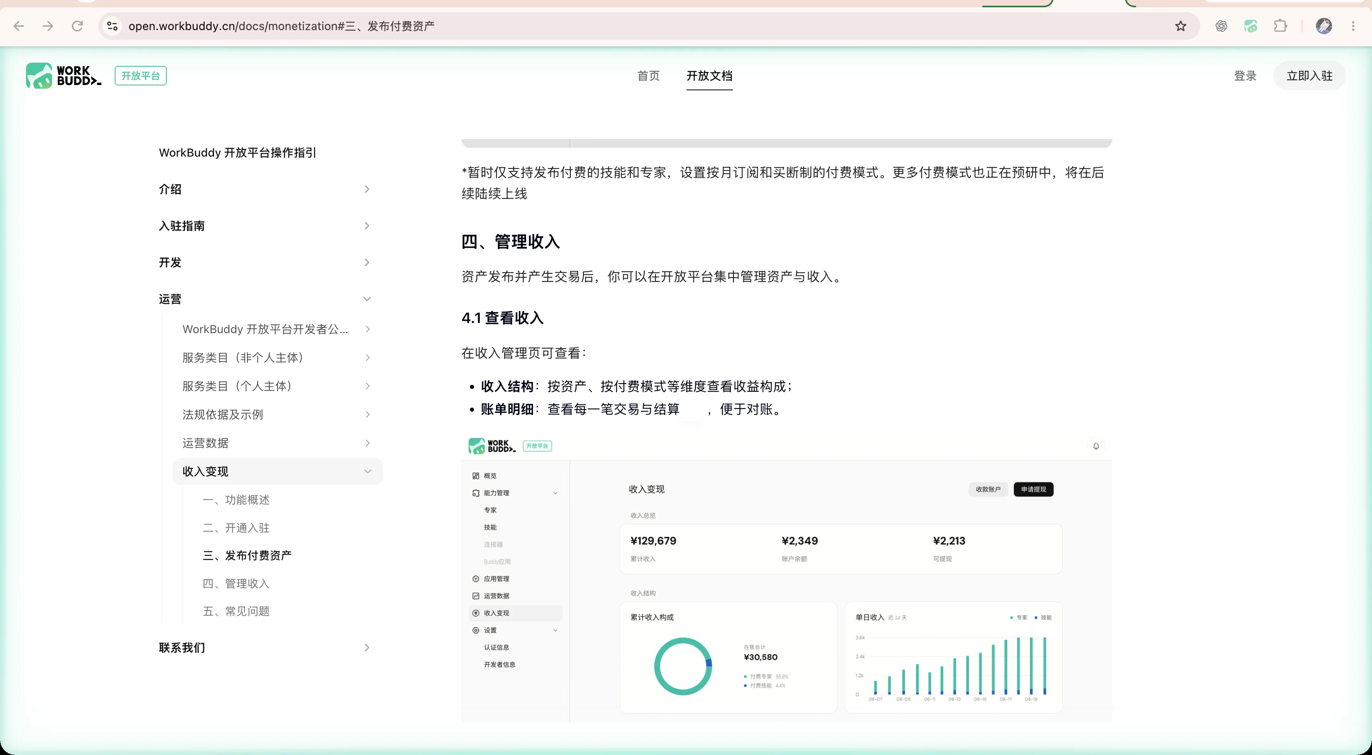Jump to 二、开通入驻 section
This screenshot has width=1372, height=755.
click(236, 528)
